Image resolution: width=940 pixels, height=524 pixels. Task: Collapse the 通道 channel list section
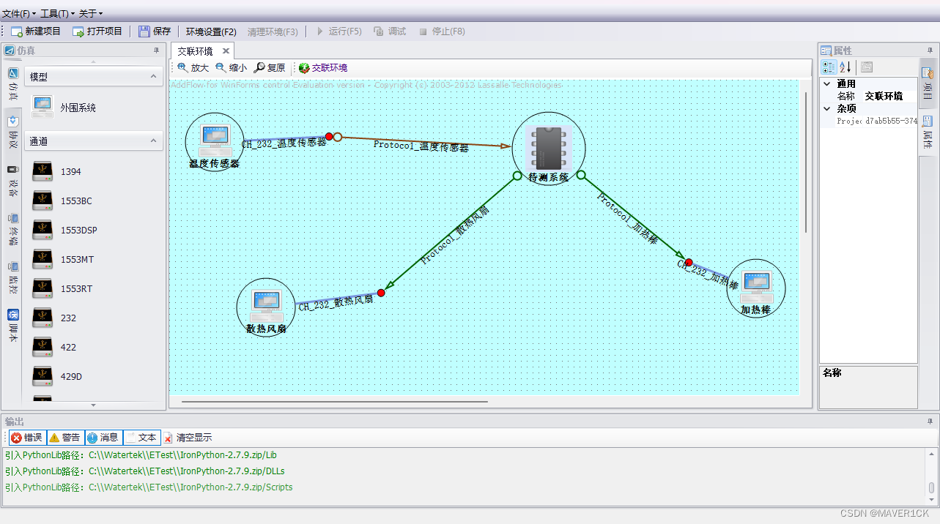point(154,141)
